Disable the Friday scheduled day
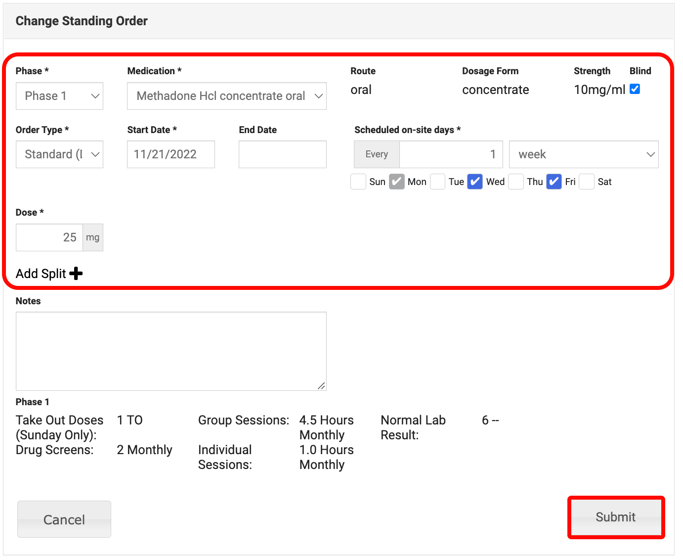Viewport: 683px width, 560px height. point(554,182)
